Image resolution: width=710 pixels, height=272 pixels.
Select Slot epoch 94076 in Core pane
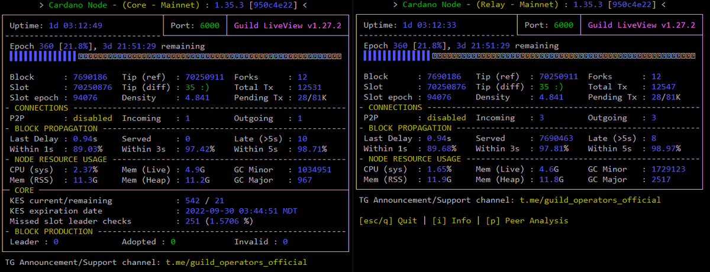85,98
